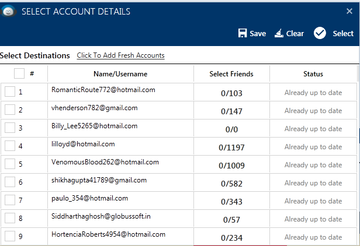
Task: Click the vhenderson782@gmail.com account row
Action: point(179,110)
